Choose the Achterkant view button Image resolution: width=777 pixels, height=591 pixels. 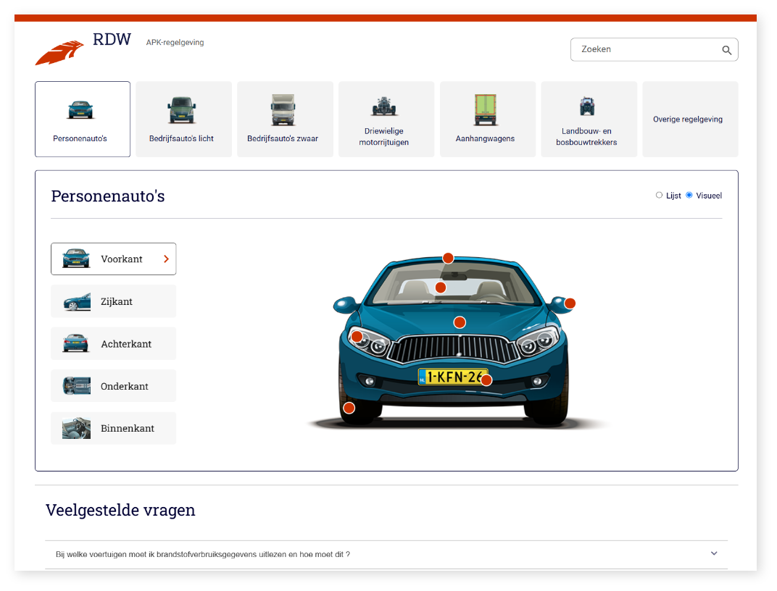(x=114, y=343)
